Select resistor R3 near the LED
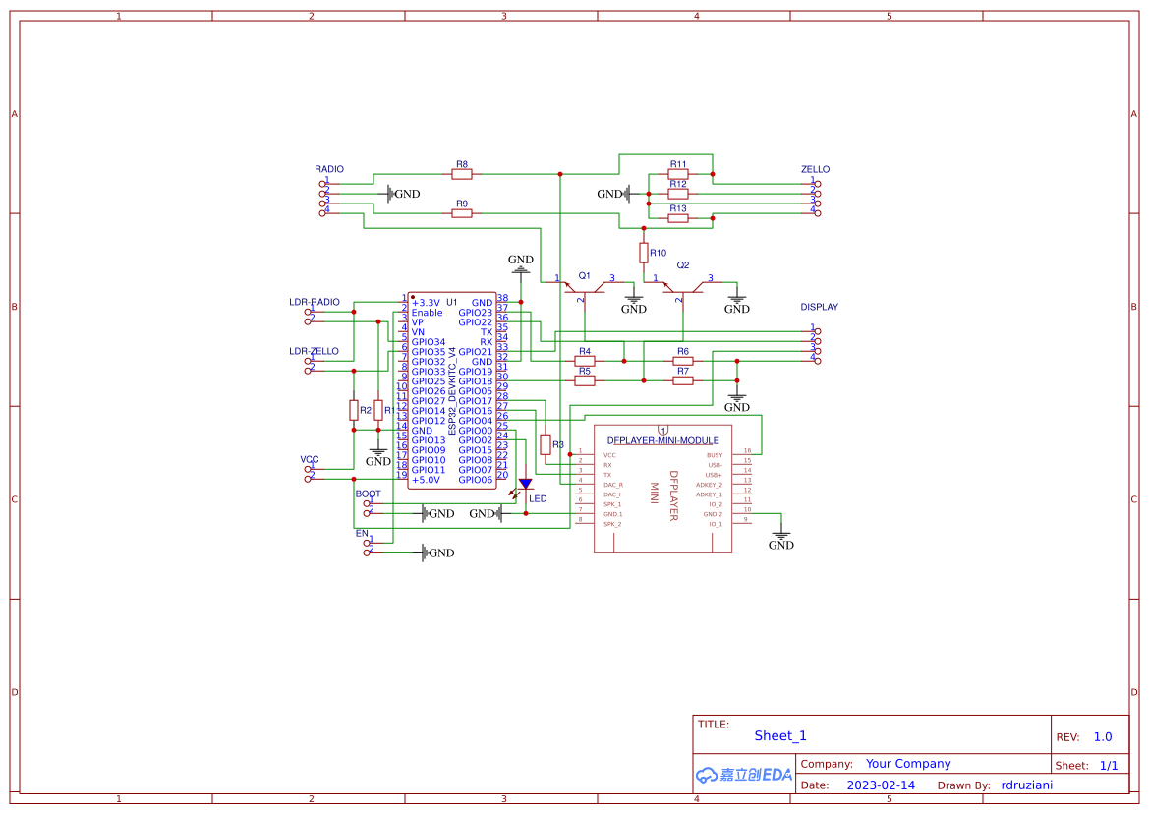Viewport: 1149px width, 814px height. 547,443
